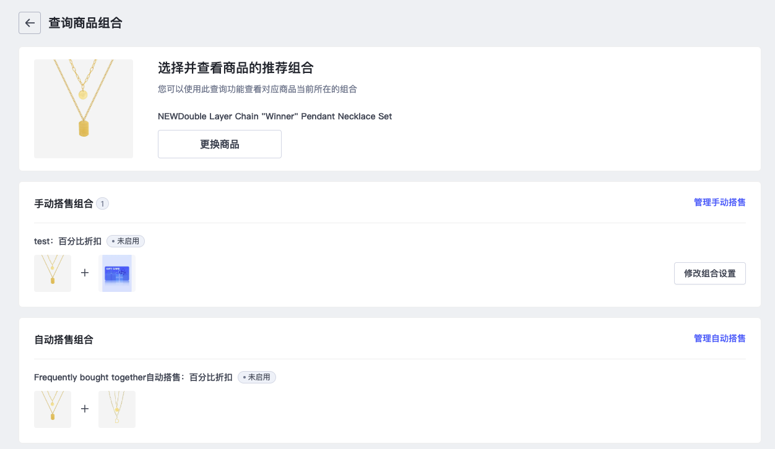The image size is (775, 449).
Task: Click the text 'Frequently bought together自动搭售：百分比折扣'
Action: tap(134, 377)
